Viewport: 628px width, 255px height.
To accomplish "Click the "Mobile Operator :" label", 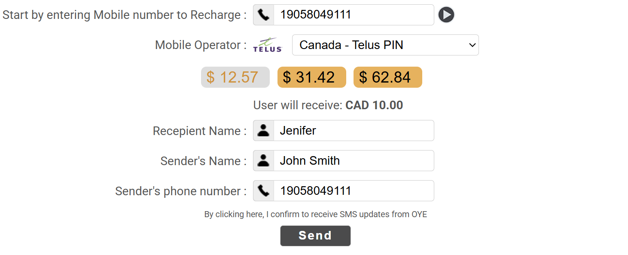I will 201,45.
